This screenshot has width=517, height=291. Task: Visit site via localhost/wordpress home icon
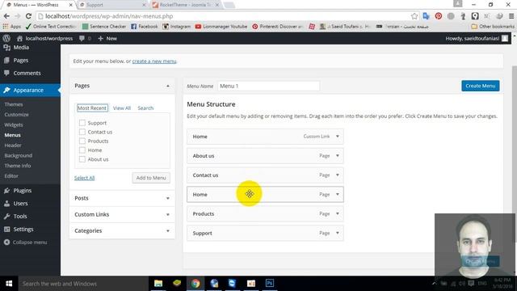pos(19,38)
